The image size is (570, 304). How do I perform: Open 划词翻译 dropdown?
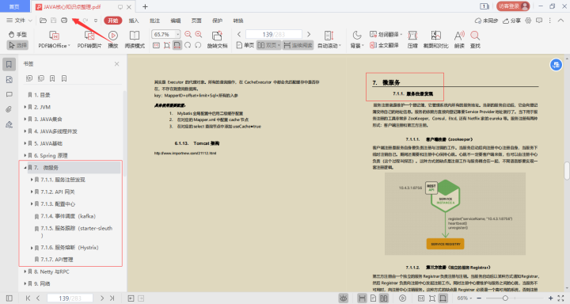(386, 34)
